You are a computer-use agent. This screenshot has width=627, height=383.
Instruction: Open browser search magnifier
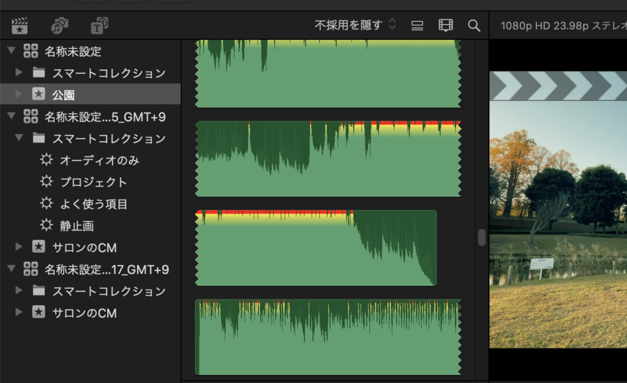[x=474, y=26]
